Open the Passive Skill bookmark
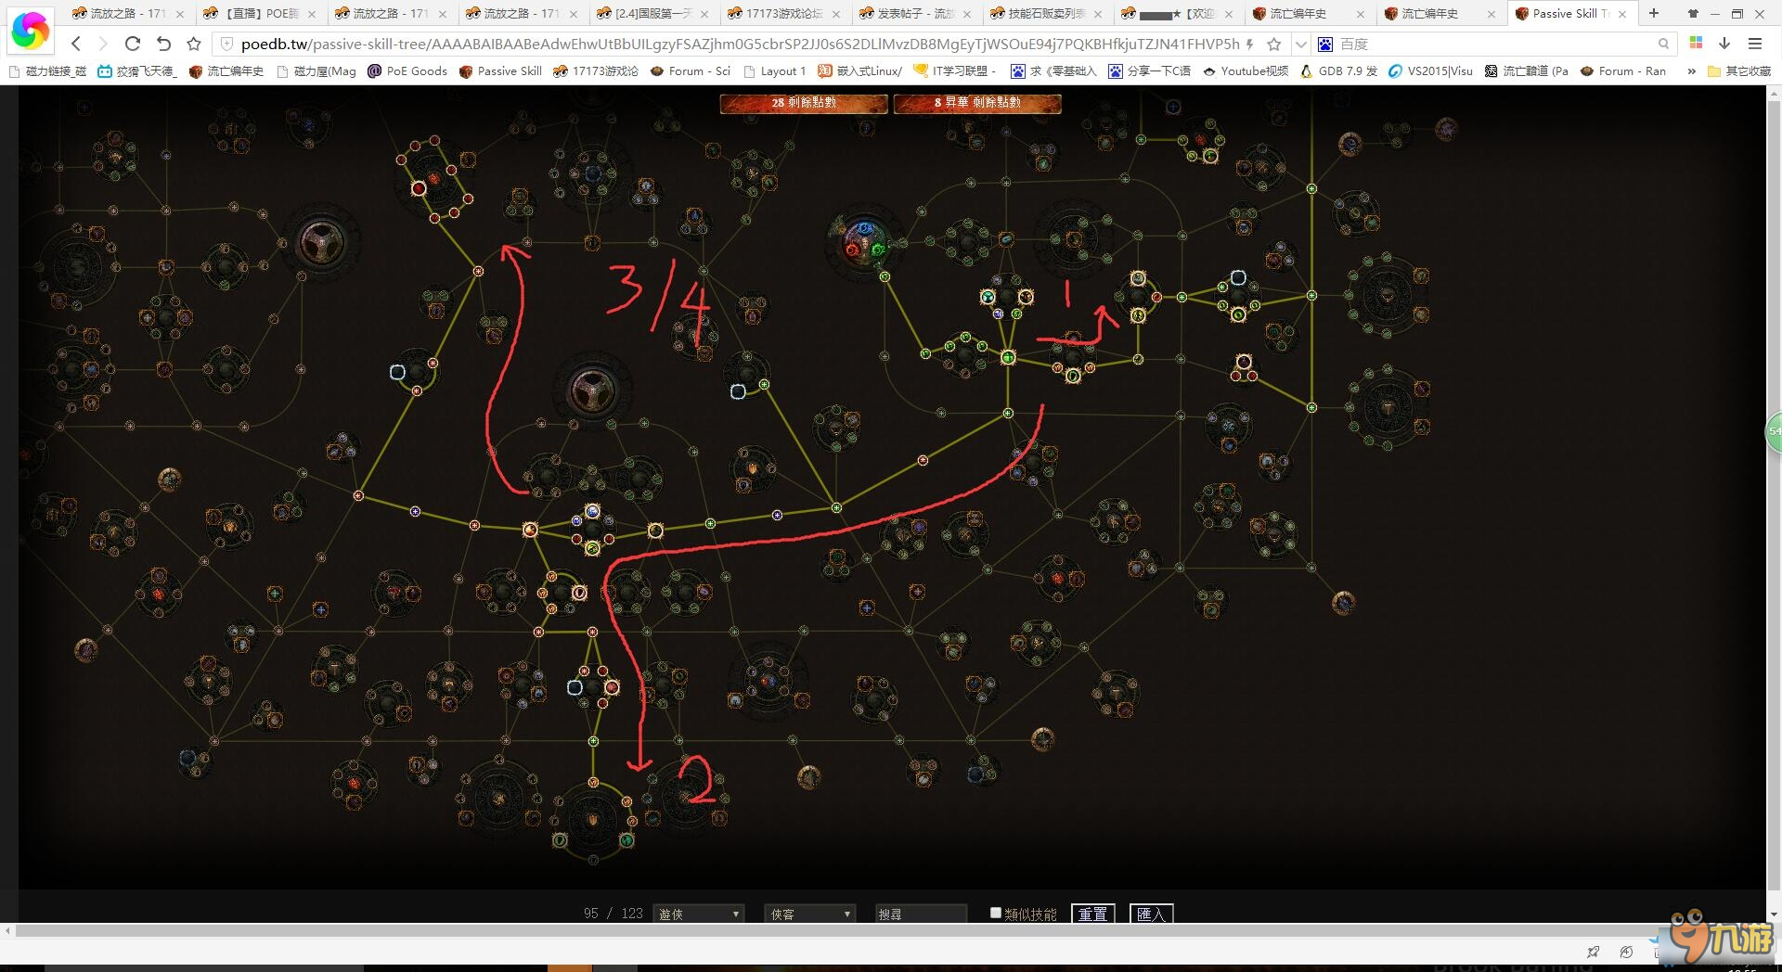Viewport: 1782px width, 972px height. [500, 70]
